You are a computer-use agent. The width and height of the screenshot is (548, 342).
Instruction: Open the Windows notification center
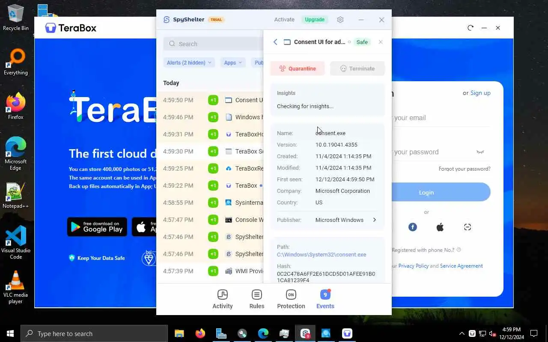tap(534, 333)
